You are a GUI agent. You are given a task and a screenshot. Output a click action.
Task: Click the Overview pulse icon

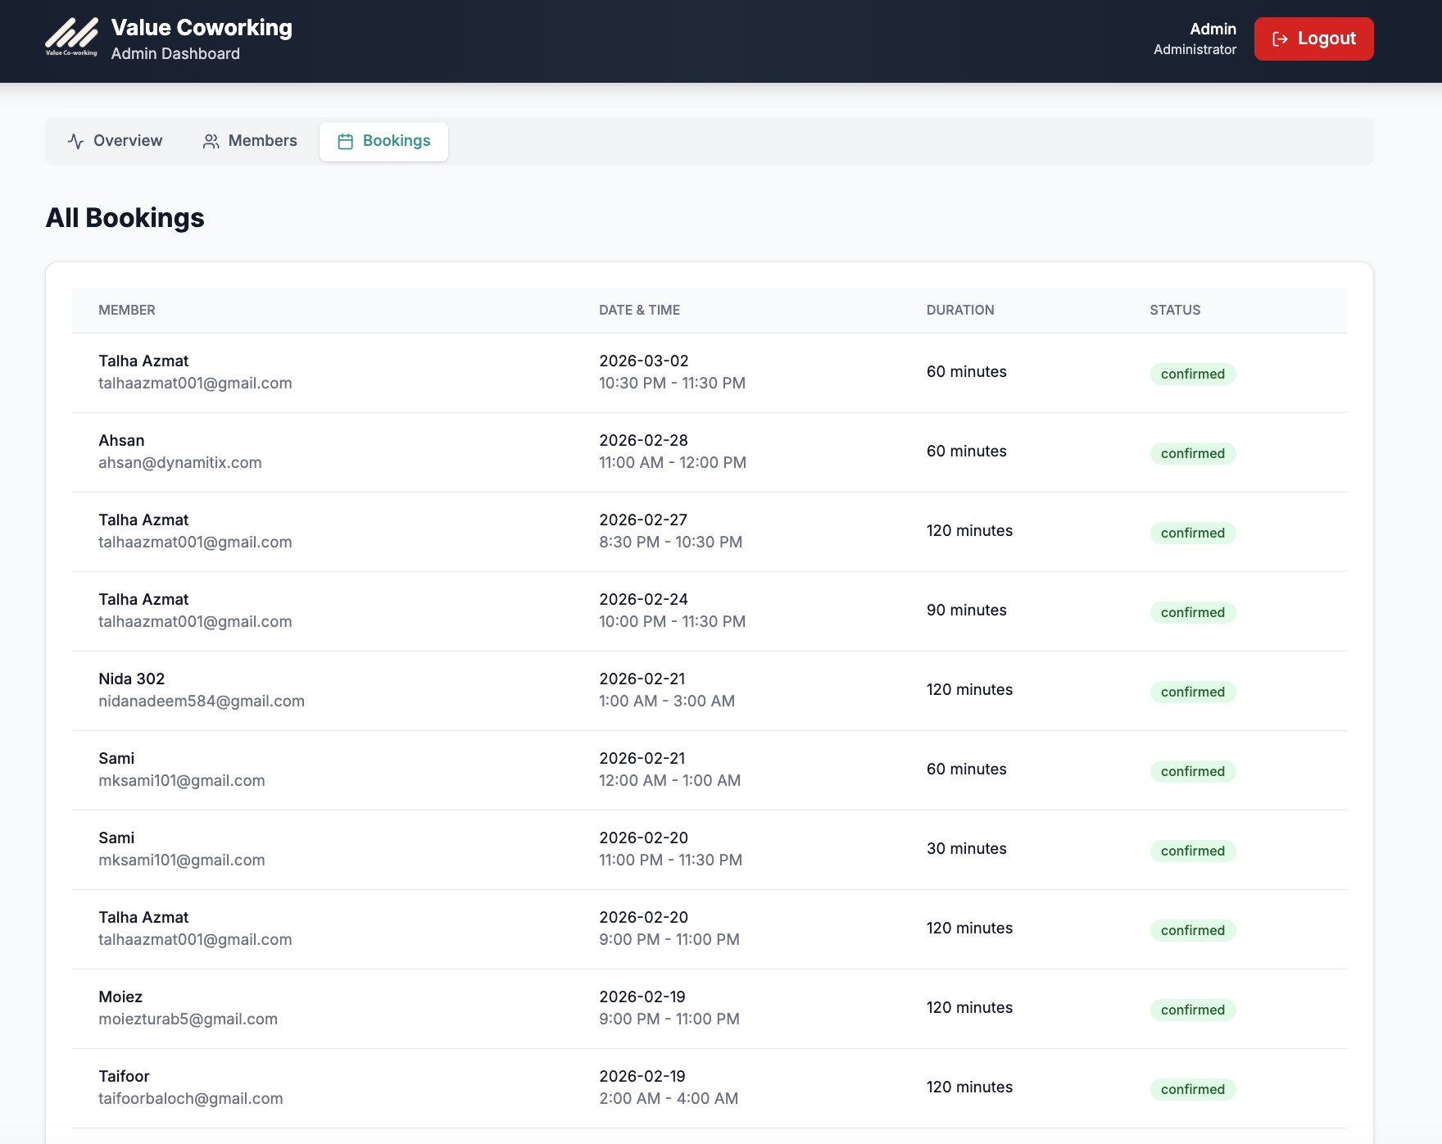coord(76,141)
